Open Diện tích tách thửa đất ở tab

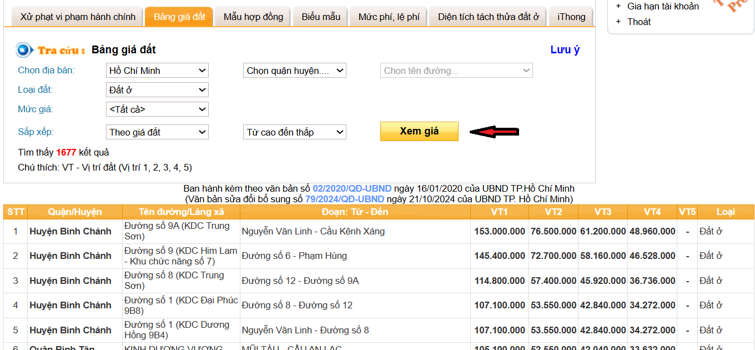coord(489,17)
